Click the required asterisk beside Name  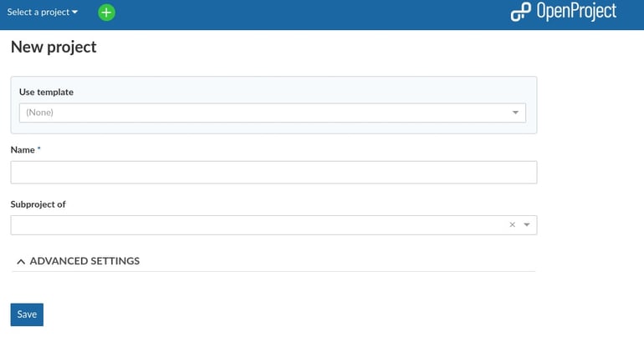click(39, 149)
